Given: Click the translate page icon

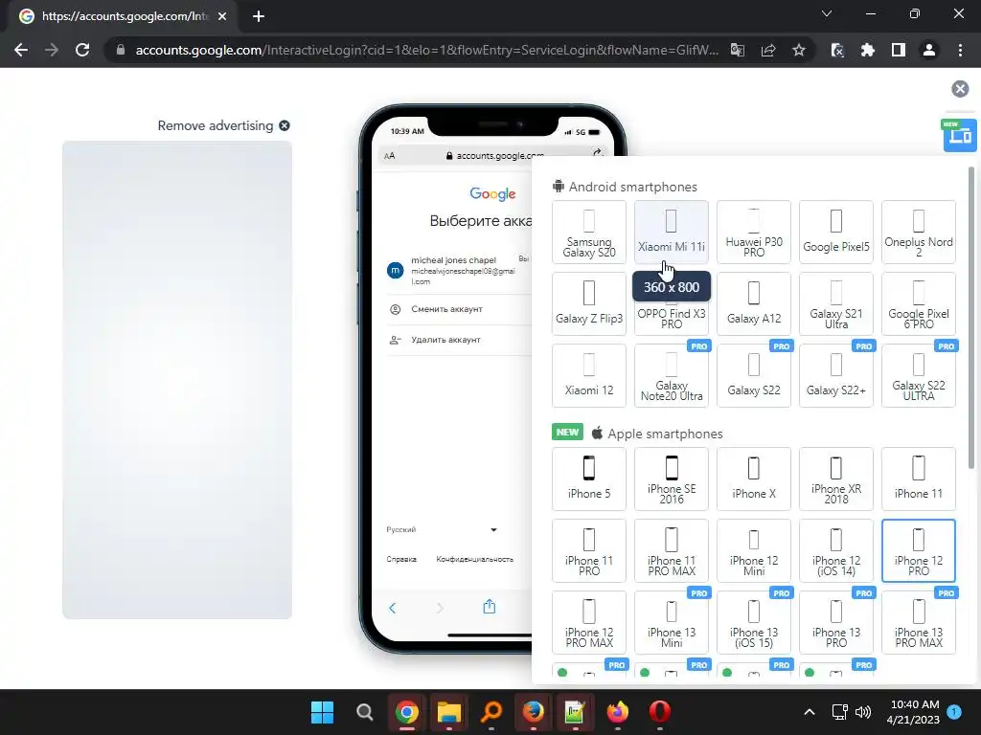Looking at the screenshot, I should [x=738, y=50].
